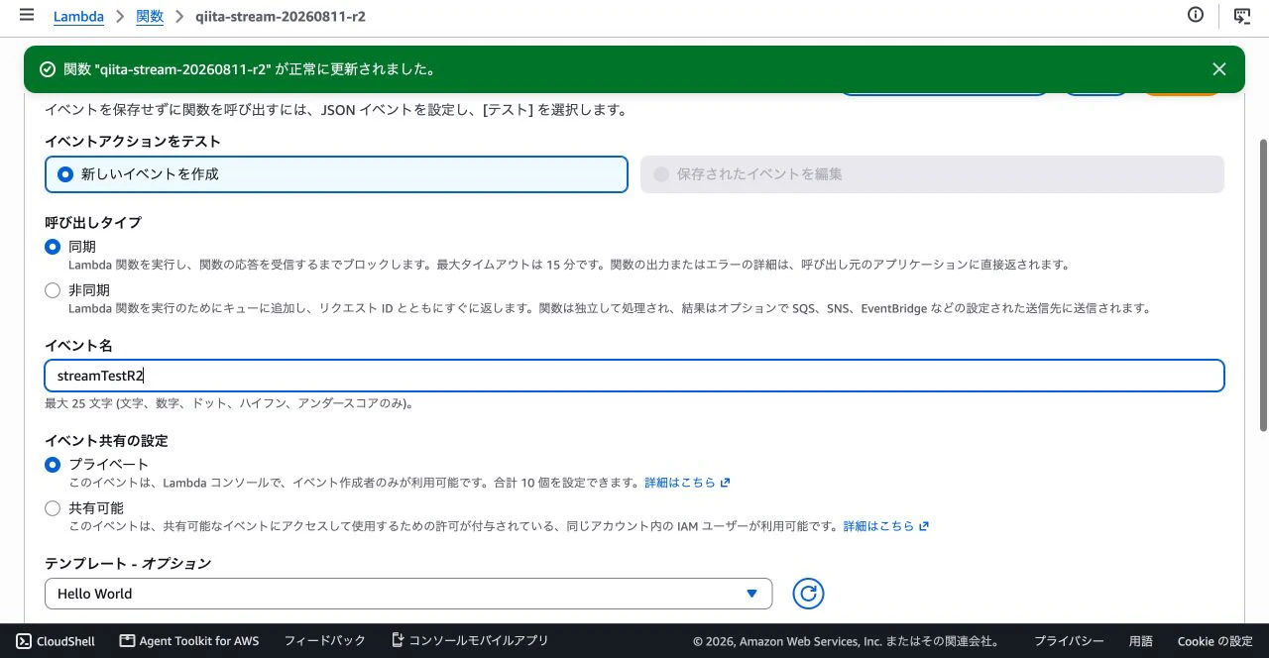Screen dimensions: 1269x658
Task: Select プライベート event sharing option
Action: 53,465
